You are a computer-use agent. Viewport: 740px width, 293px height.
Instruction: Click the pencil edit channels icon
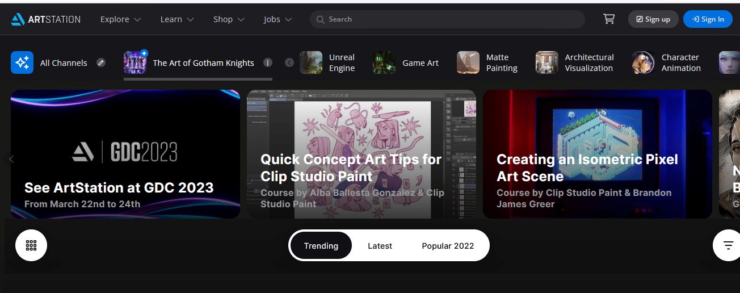click(101, 62)
